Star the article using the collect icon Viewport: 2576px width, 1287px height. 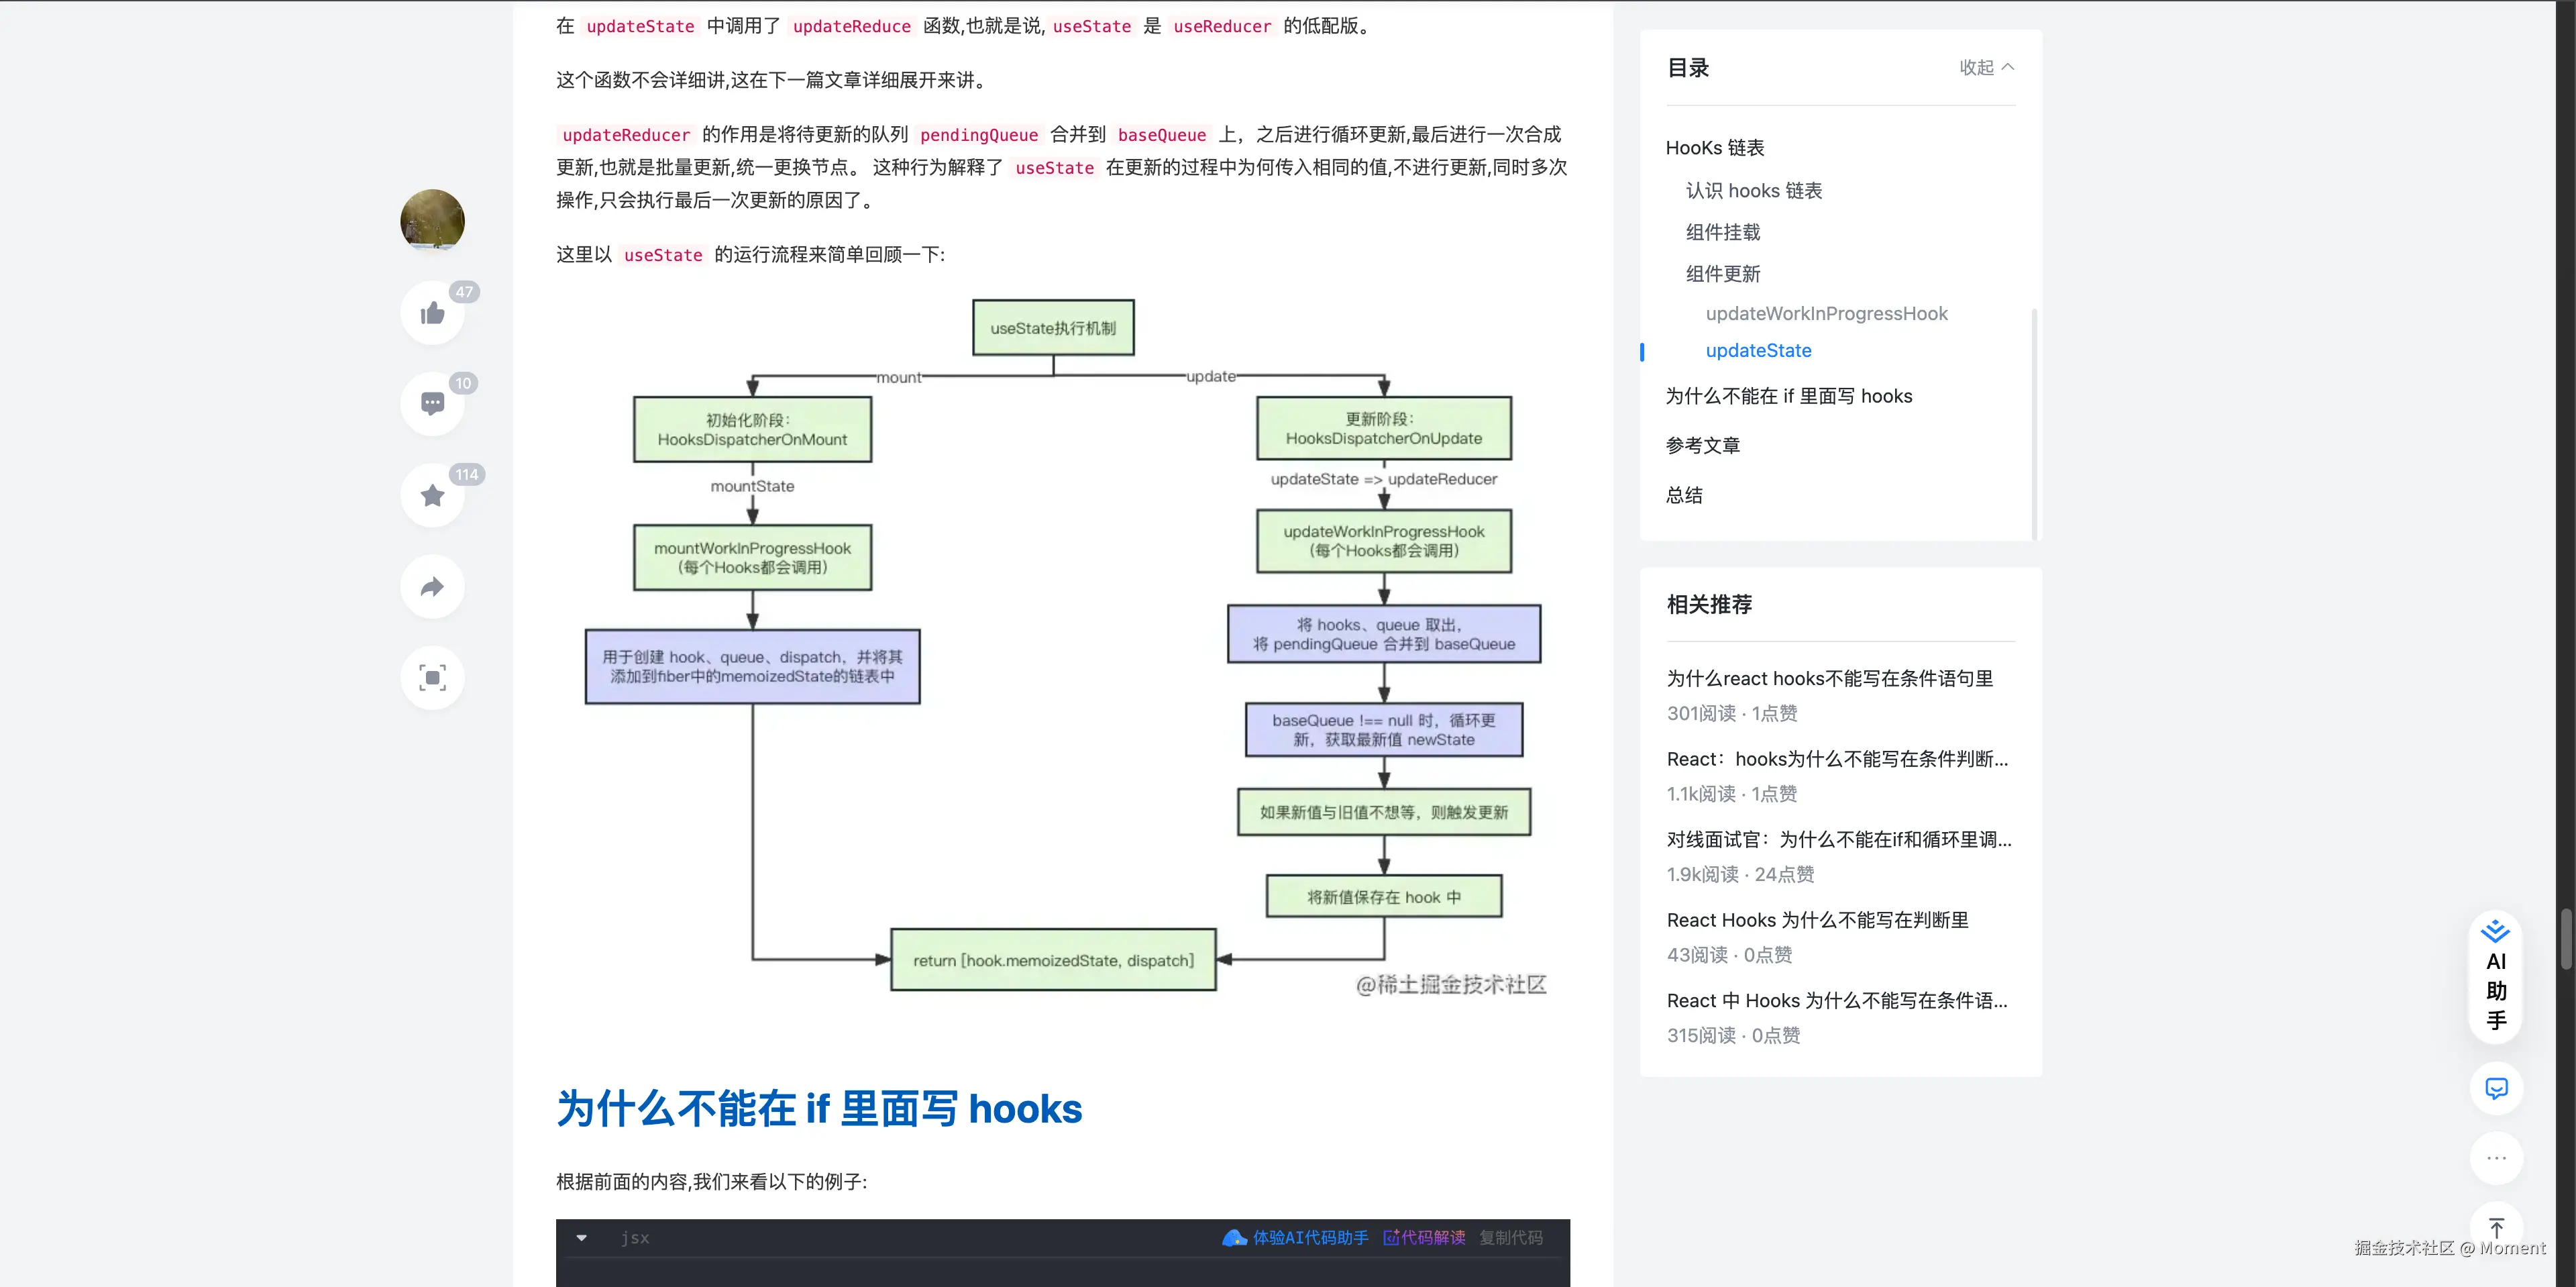(x=431, y=495)
